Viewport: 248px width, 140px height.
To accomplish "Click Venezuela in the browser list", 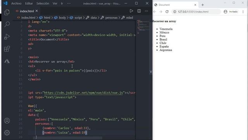I will [x=166, y=29].
